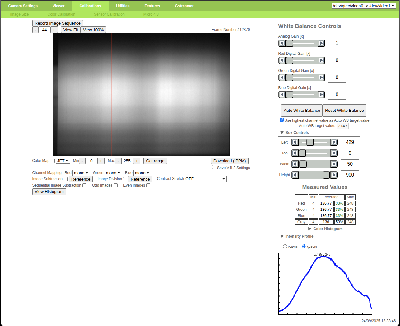
Task: Click the Analog Gain value field
Action: [337, 43]
